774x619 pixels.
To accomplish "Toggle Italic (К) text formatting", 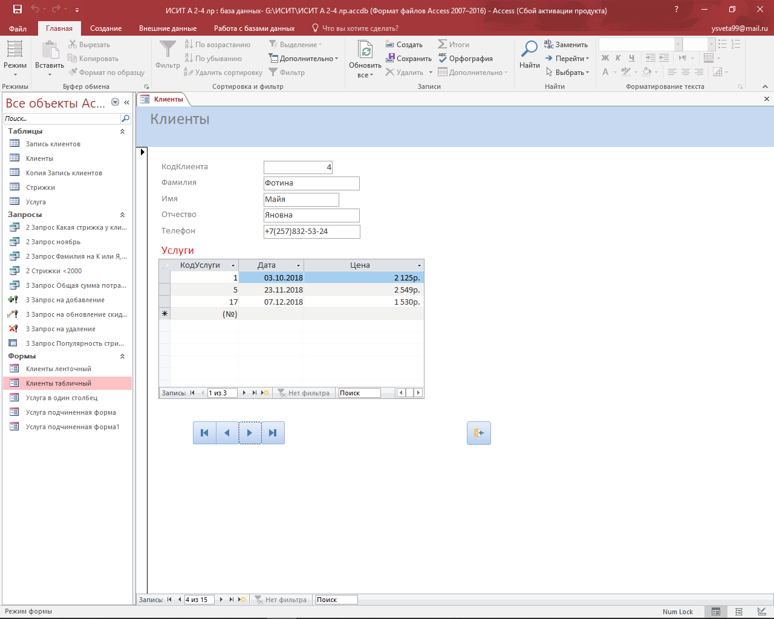I will pyautogui.click(x=618, y=58).
